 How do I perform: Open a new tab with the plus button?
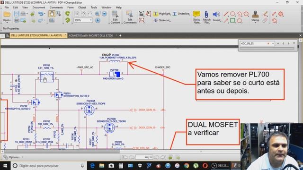point(120,35)
